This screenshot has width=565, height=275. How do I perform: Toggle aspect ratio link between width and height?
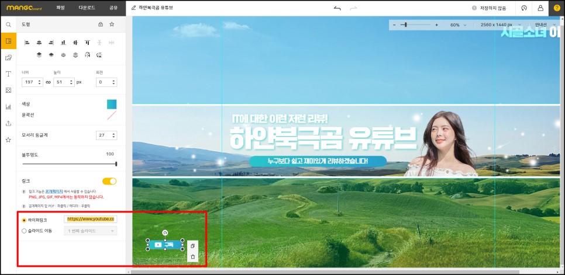coord(48,82)
